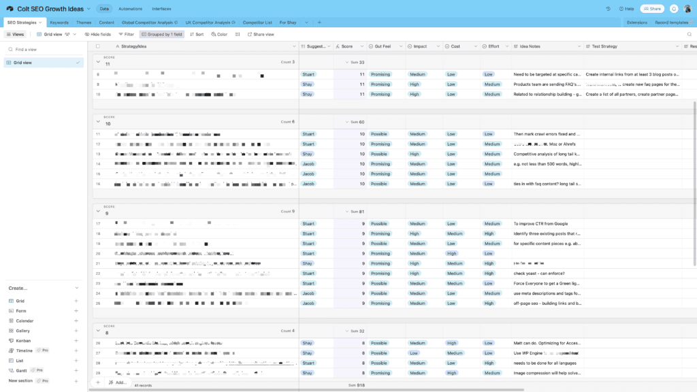
Task: Open Score column header dropdown
Action: (362, 46)
